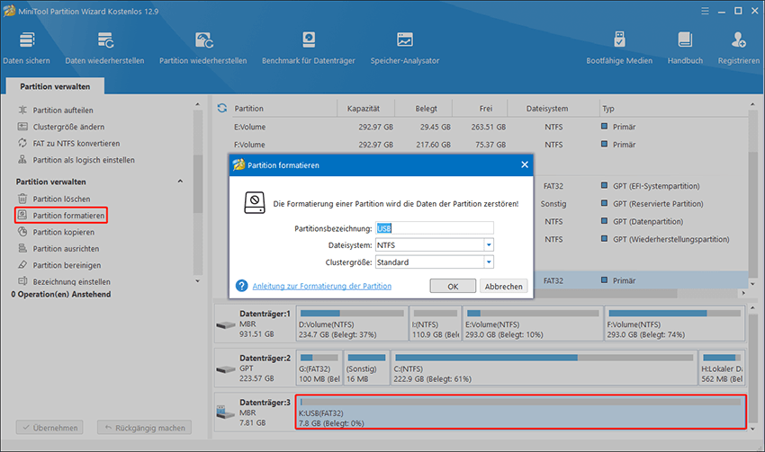Open the hamburger menu in title bar
Viewport: 765px width, 452px height.
click(x=705, y=11)
